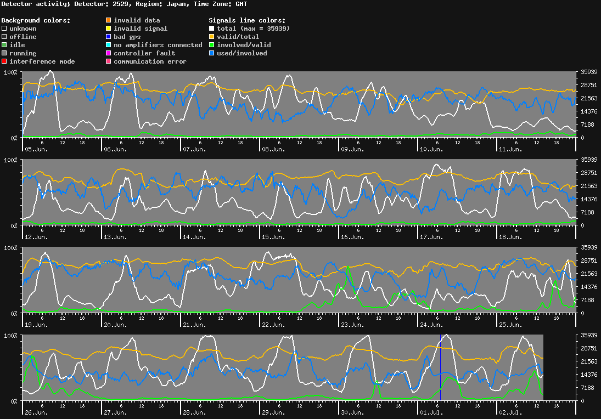Click the 14376 value on the last chart axis

pyautogui.click(x=589, y=375)
